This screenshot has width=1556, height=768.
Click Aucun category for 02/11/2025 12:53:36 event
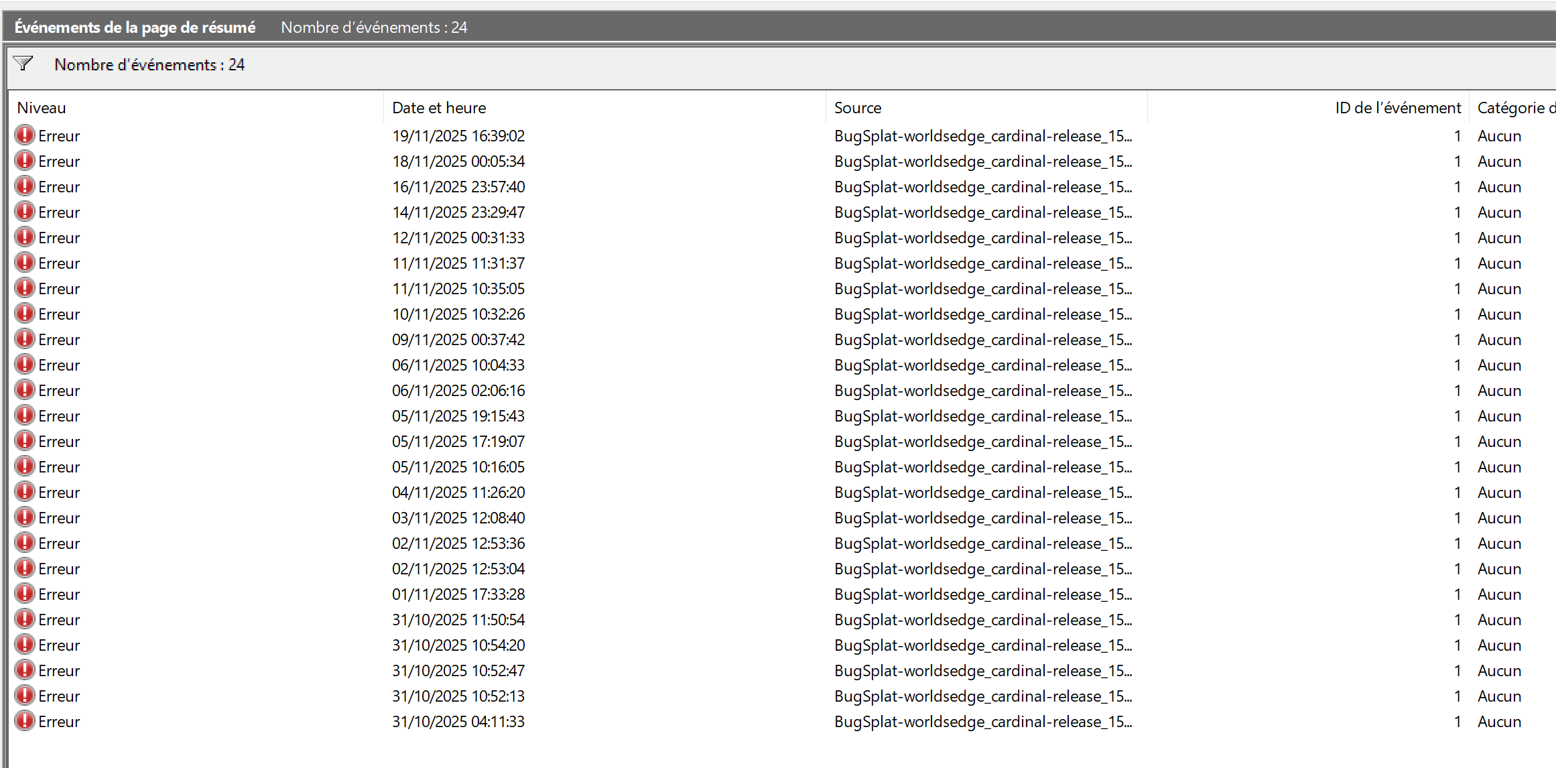coord(1499,543)
